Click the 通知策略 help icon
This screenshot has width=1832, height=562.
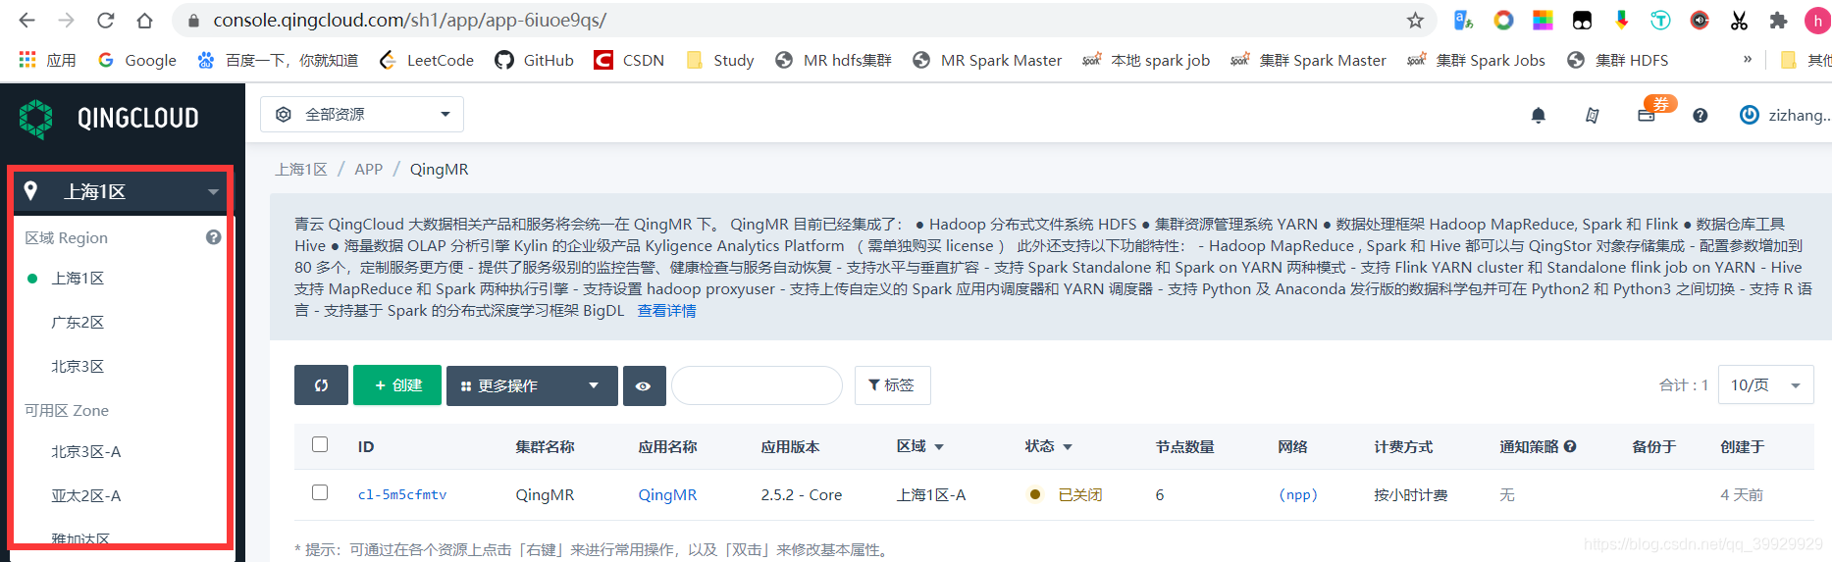pyautogui.click(x=1570, y=446)
